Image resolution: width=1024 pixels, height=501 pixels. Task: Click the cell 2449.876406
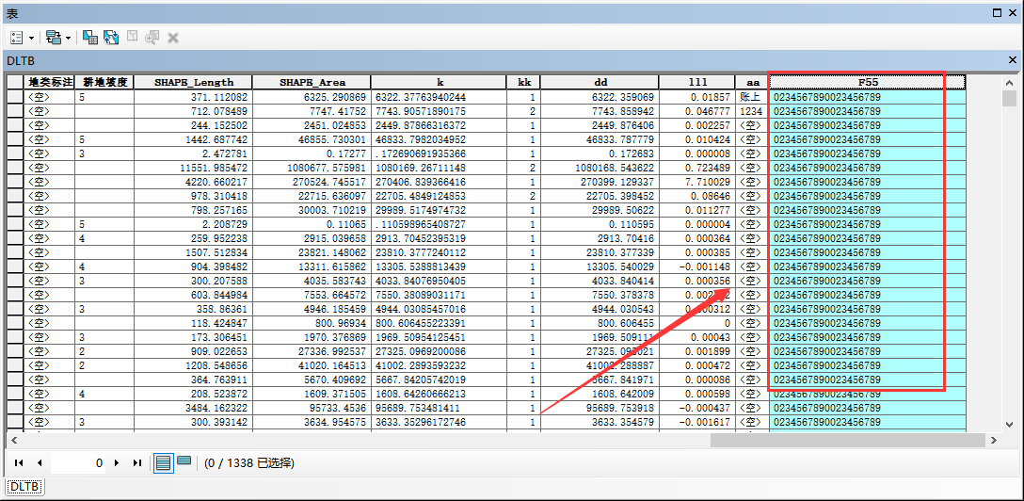tap(600, 124)
